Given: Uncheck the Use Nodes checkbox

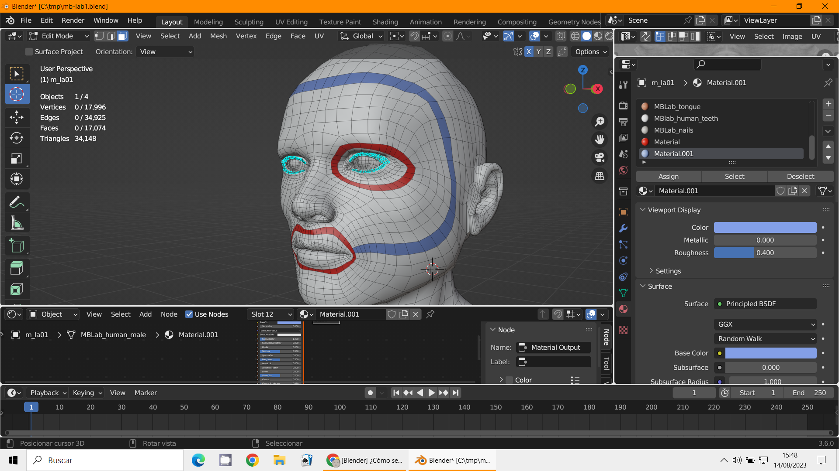Looking at the screenshot, I should tap(189, 314).
